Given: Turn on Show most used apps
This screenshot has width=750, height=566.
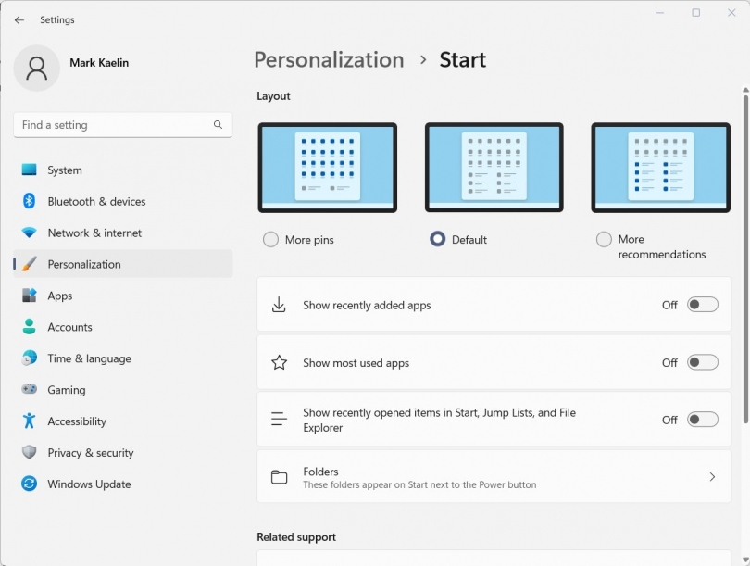Looking at the screenshot, I should tap(702, 362).
